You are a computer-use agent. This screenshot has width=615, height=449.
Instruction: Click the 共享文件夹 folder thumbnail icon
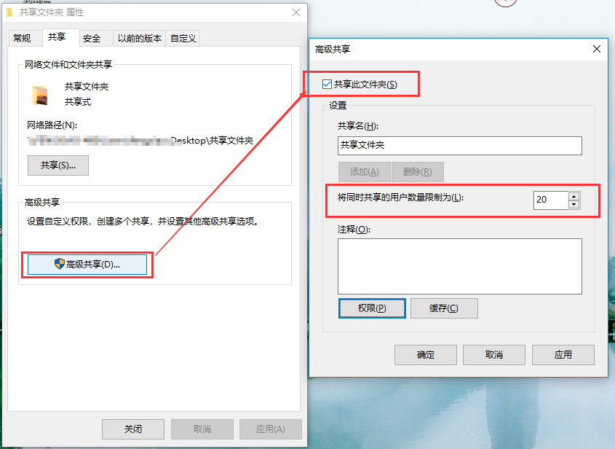tap(40, 95)
